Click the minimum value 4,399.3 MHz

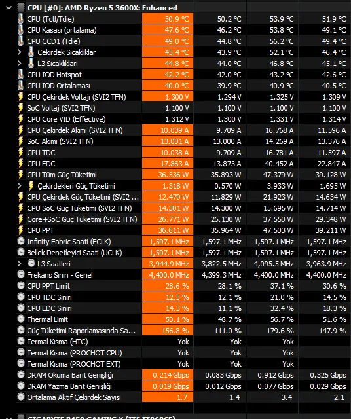pos(221,275)
